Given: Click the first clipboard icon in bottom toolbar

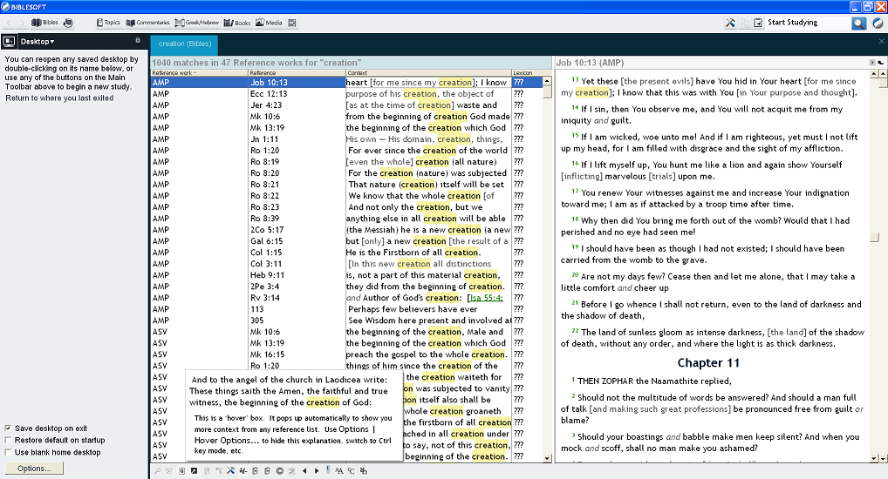Looking at the screenshot, I should [x=255, y=470].
